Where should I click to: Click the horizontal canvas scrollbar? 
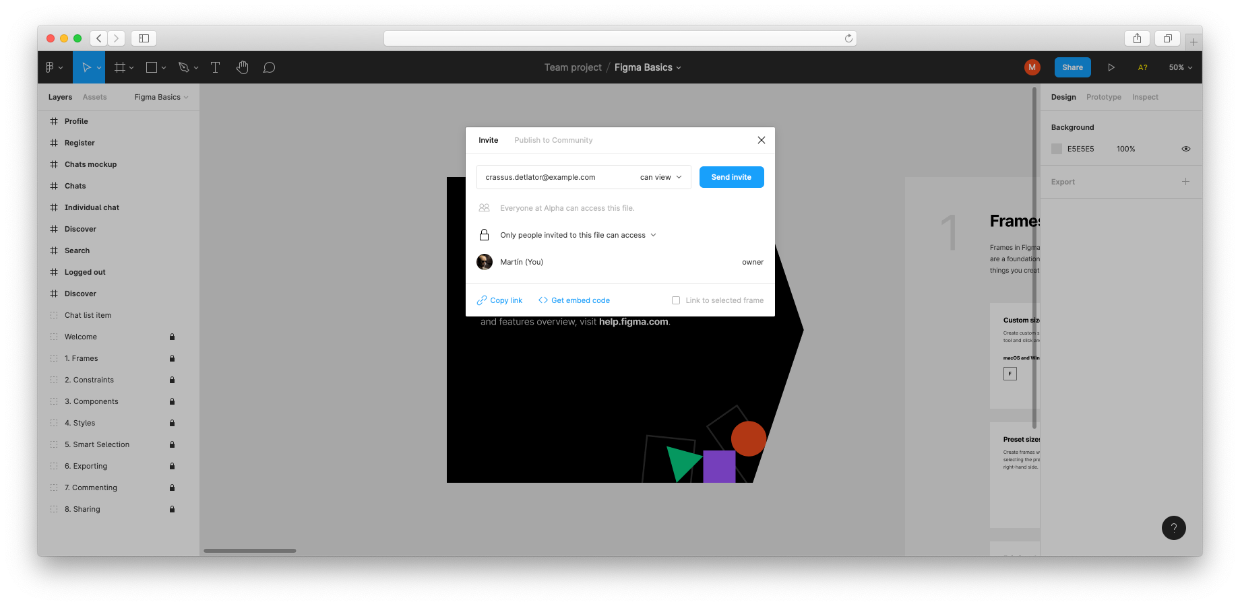[x=250, y=551]
